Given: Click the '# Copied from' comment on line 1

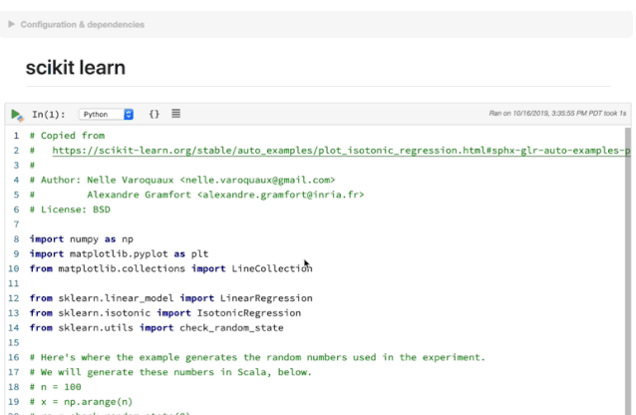Looking at the screenshot, I should [x=67, y=136].
